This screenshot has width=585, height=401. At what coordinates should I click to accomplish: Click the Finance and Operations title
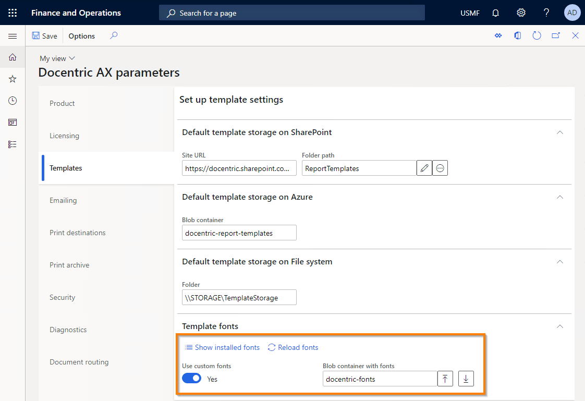pos(76,13)
